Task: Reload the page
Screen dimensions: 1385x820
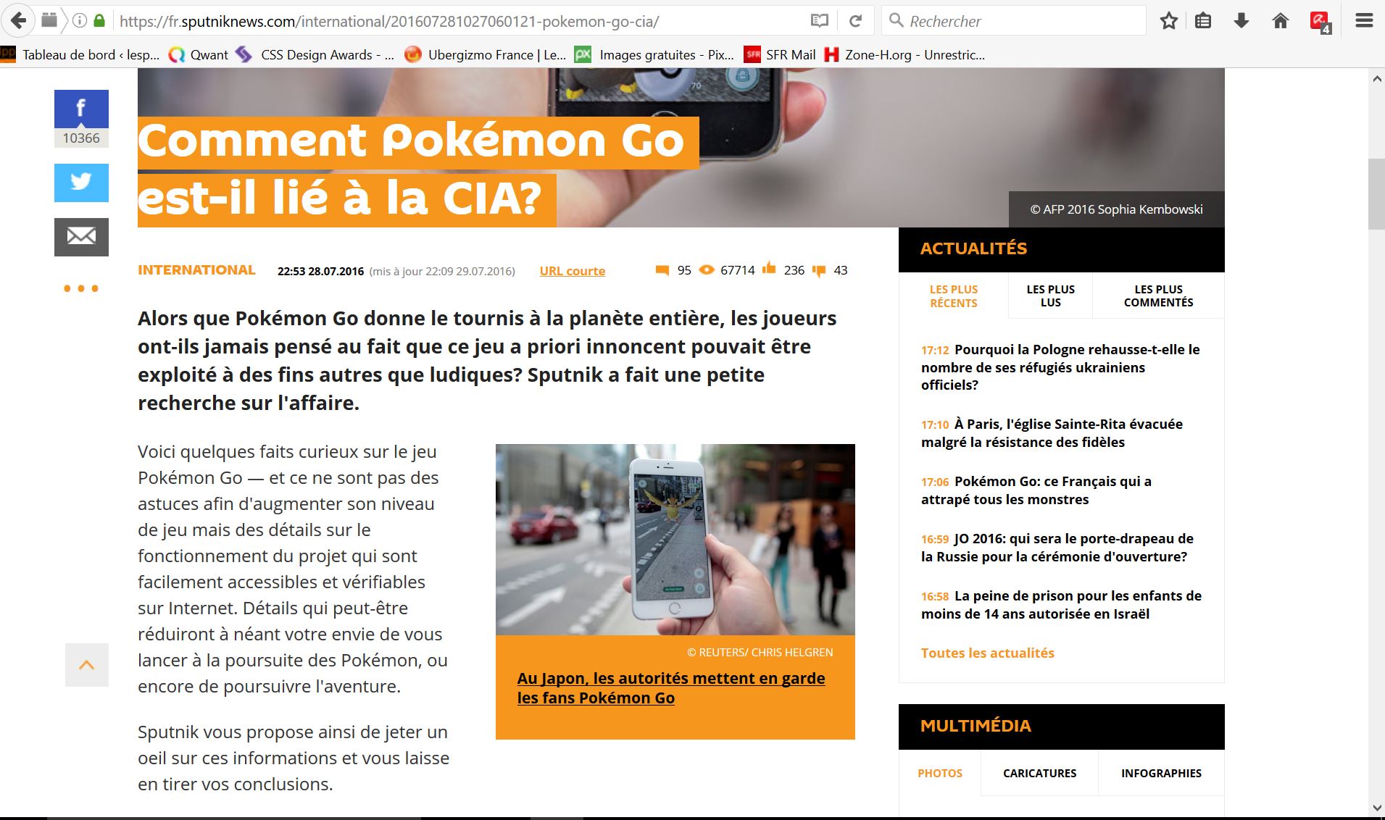Action: 855,21
